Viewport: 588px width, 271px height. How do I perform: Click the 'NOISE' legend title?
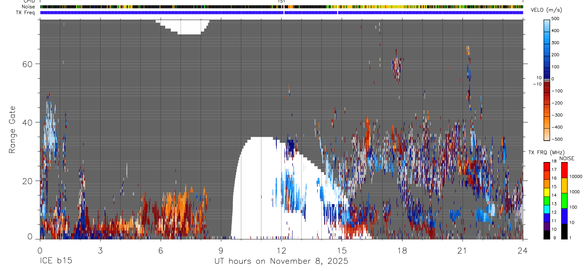coord(567,158)
